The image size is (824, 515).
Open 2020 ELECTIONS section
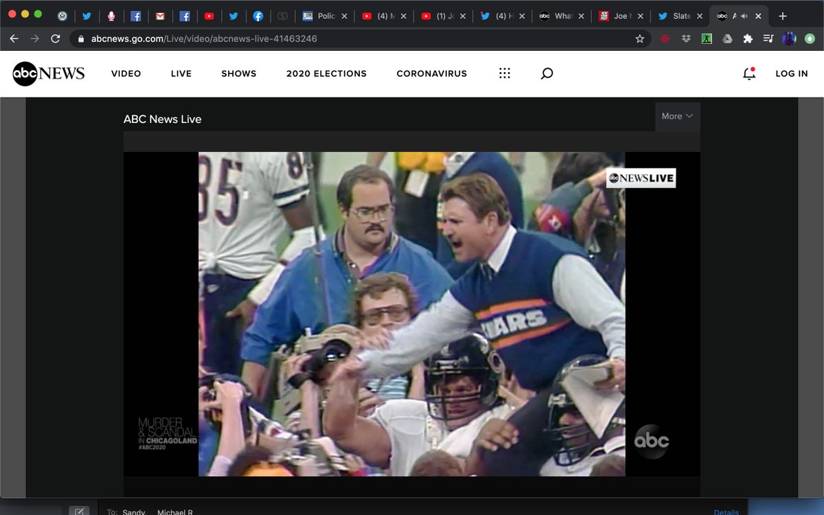[327, 73]
